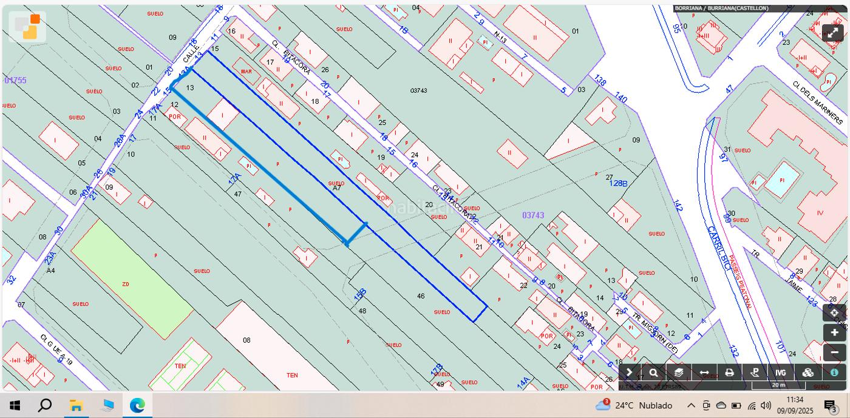Open the layers panel in map toolbar
850x418 pixels.
(x=679, y=372)
